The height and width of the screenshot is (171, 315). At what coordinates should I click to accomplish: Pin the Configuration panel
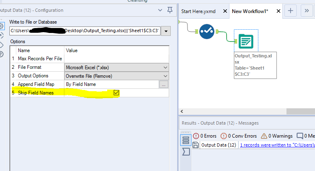[x=170, y=10]
